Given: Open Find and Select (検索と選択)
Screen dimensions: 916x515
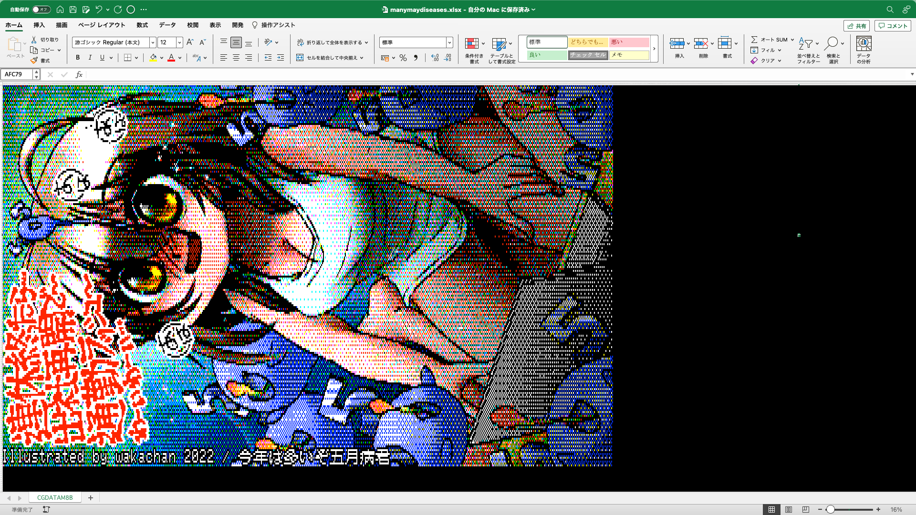Looking at the screenshot, I should coord(833,50).
